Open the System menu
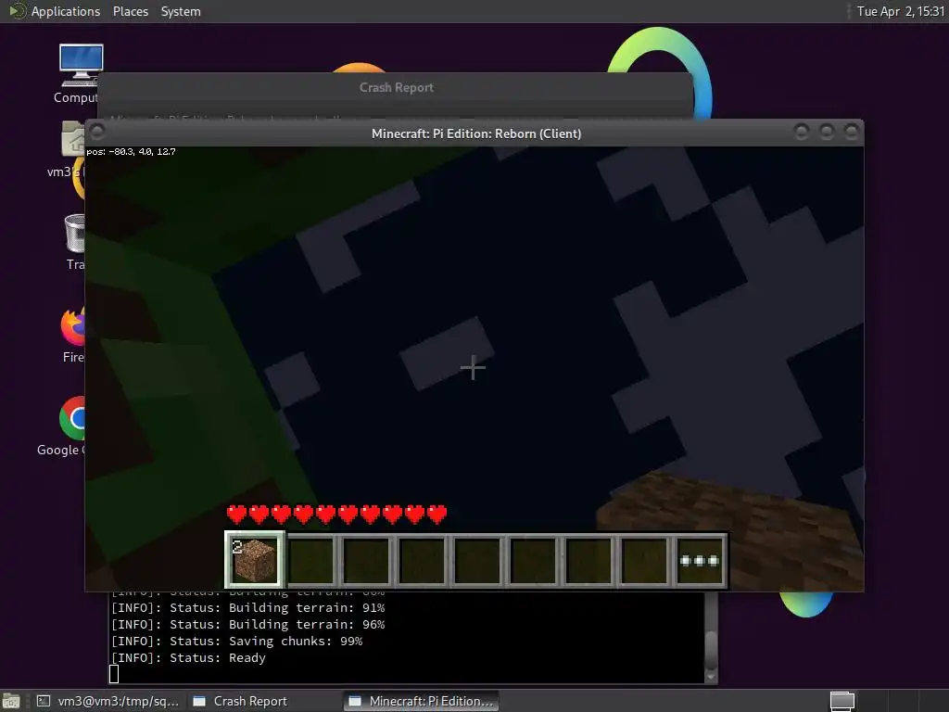 [x=181, y=11]
